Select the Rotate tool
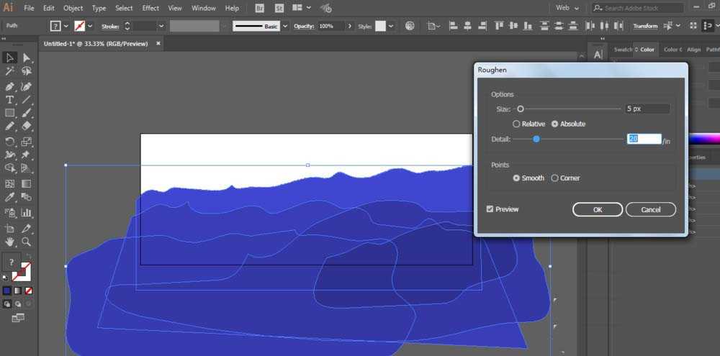 point(10,142)
